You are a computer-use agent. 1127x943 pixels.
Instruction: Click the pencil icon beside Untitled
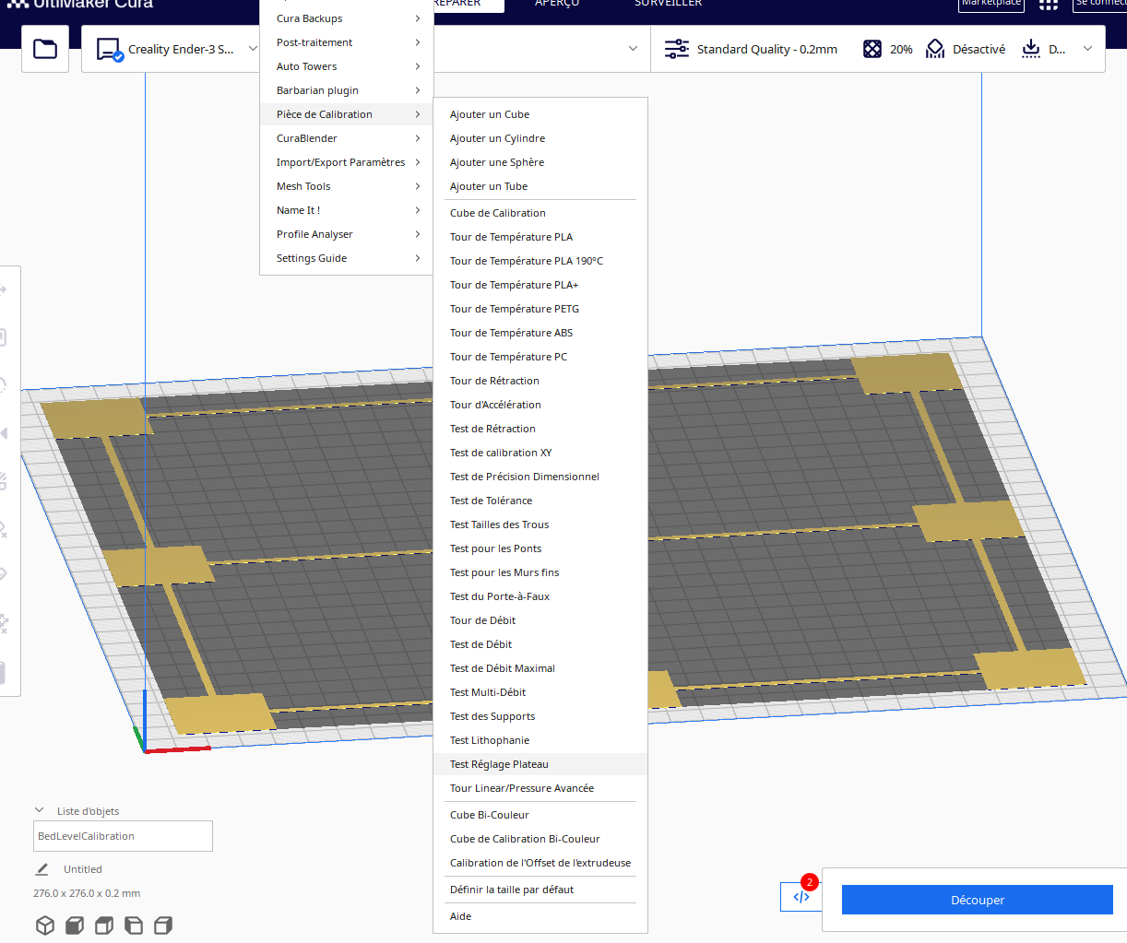pyautogui.click(x=42, y=869)
